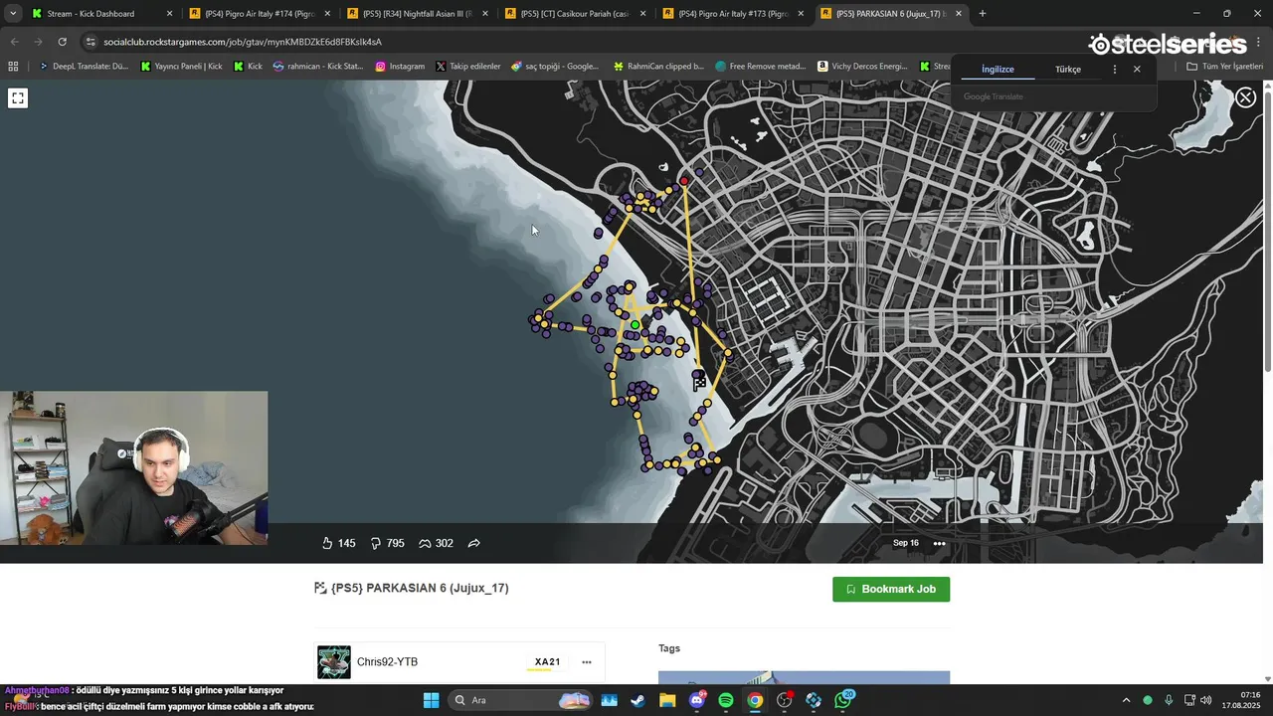
Task: Open Spotify from the taskbar
Action: click(726, 700)
